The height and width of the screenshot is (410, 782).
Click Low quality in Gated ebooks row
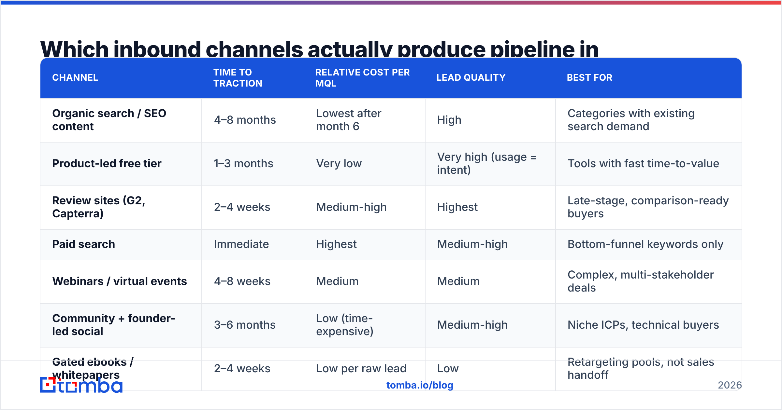tap(490, 369)
